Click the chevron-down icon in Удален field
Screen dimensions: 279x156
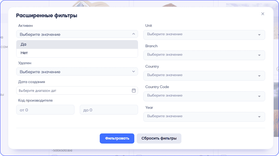[134, 72]
